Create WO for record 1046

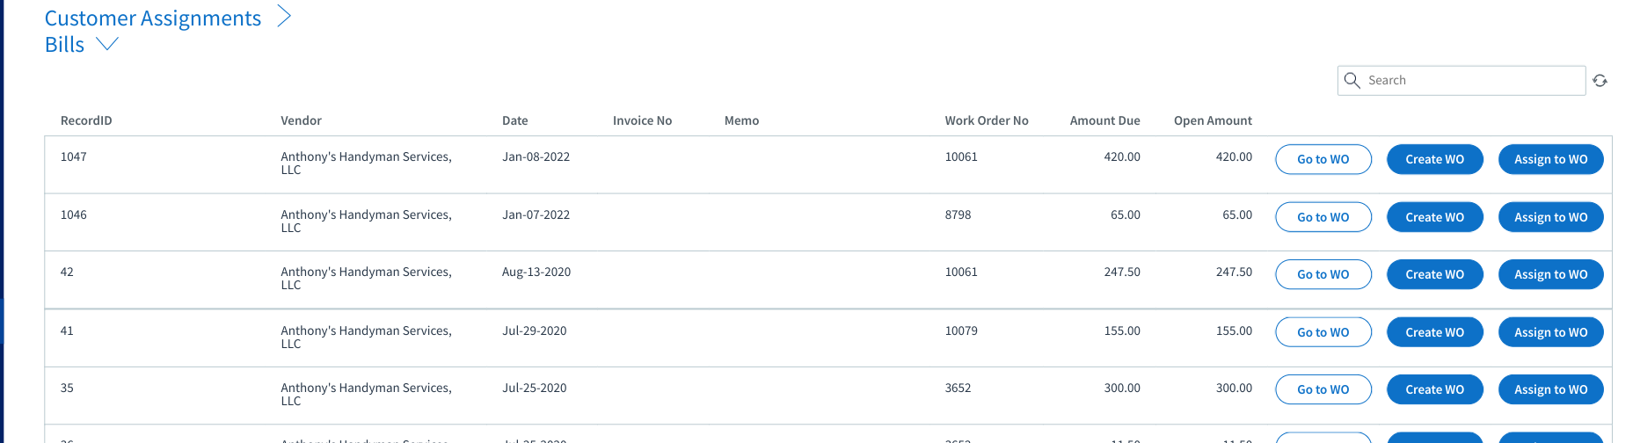tap(1435, 217)
